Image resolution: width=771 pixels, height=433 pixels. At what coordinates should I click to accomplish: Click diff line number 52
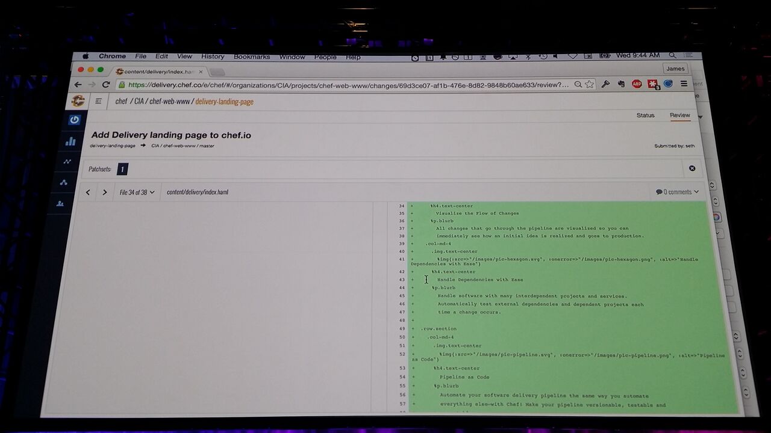[x=403, y=355]
